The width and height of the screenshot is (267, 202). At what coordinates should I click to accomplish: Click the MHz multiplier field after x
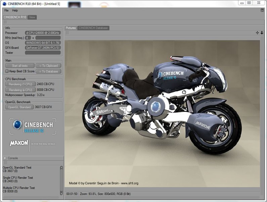pos(48,38)
